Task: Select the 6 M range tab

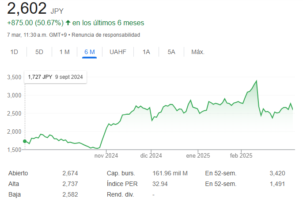Action: point(90,52)
